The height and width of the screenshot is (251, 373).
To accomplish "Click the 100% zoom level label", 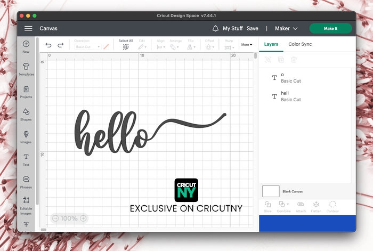I will tap(69, 218).
